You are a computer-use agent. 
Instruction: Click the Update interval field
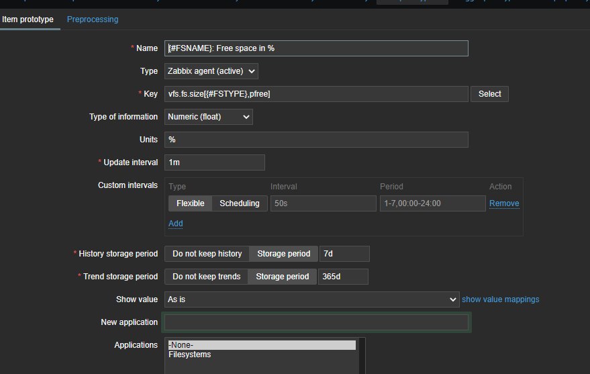(215, 162)
